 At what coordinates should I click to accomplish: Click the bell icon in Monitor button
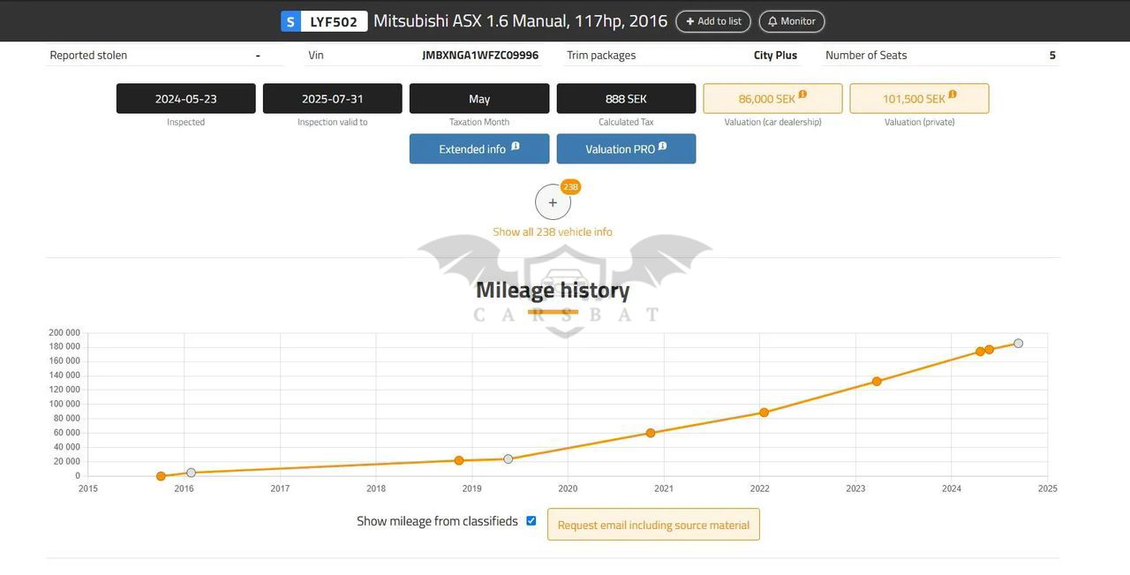[x=772, y=21]
